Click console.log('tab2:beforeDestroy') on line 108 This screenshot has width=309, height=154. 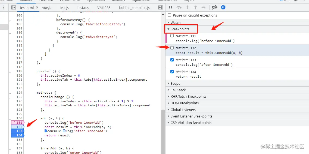click(93, 24)
